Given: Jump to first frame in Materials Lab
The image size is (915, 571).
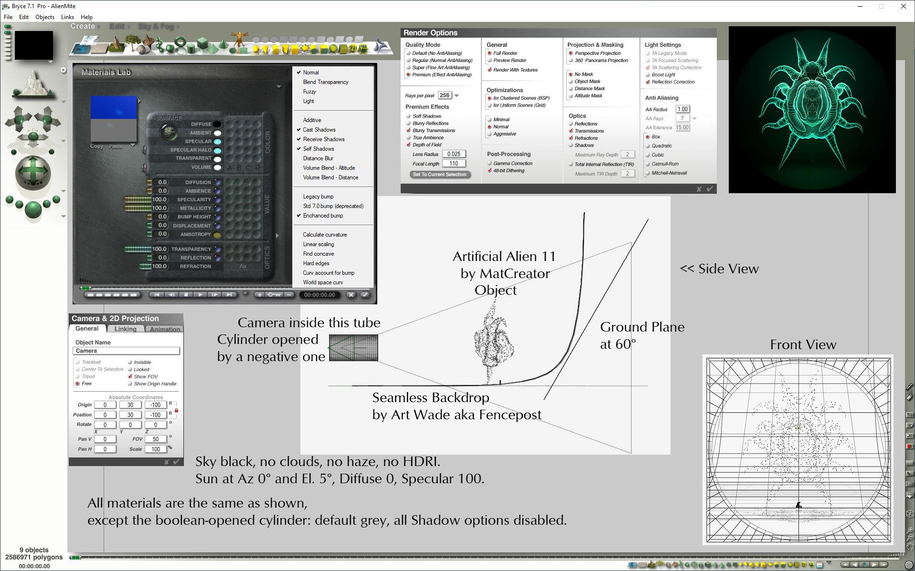Looking at the screenshot, I should tap(156, 295).
